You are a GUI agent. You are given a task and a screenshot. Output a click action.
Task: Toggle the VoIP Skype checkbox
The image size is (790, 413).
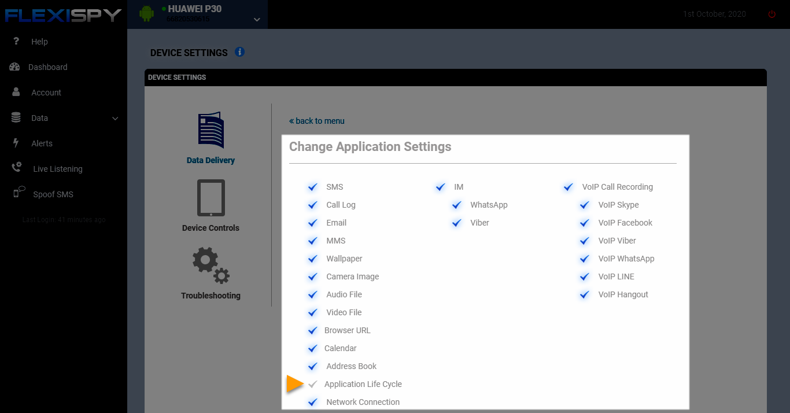(x=585, y=205)
